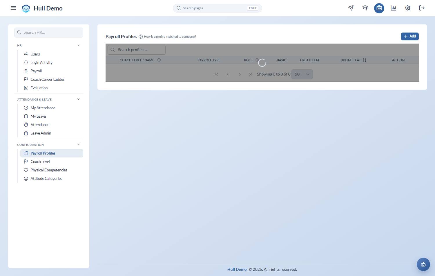Open Physical Competencies configuration
The height and width of the screenshot is (276, 435).
pos(52,170)
